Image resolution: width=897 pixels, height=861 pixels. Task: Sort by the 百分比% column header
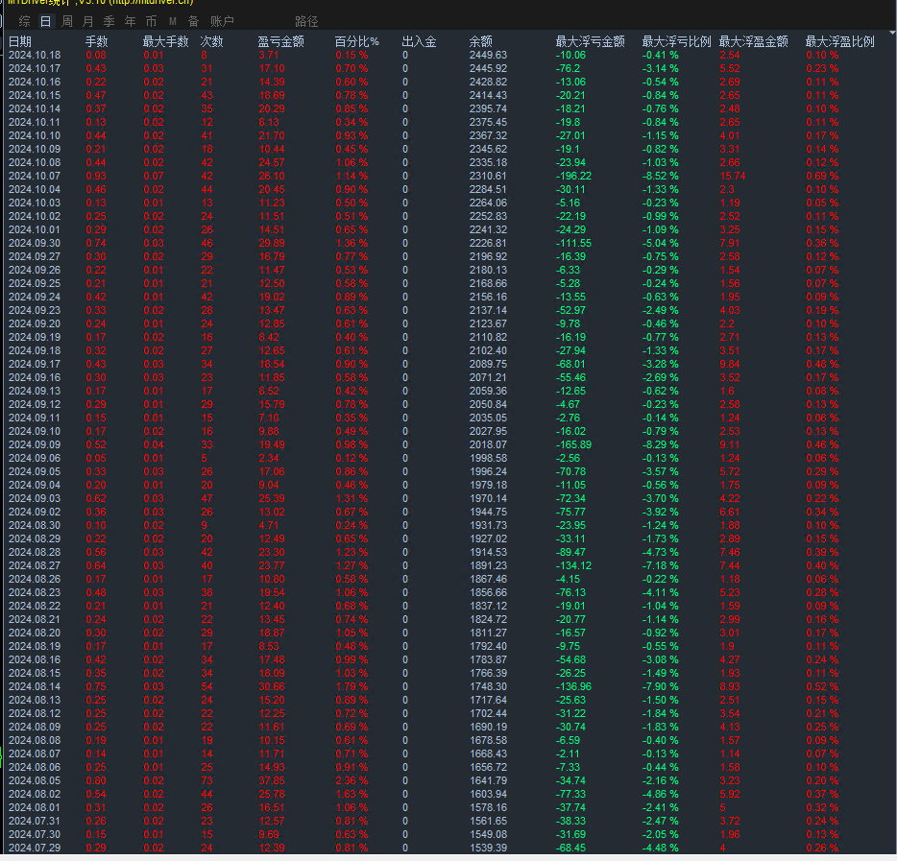(x=357, y=41)
